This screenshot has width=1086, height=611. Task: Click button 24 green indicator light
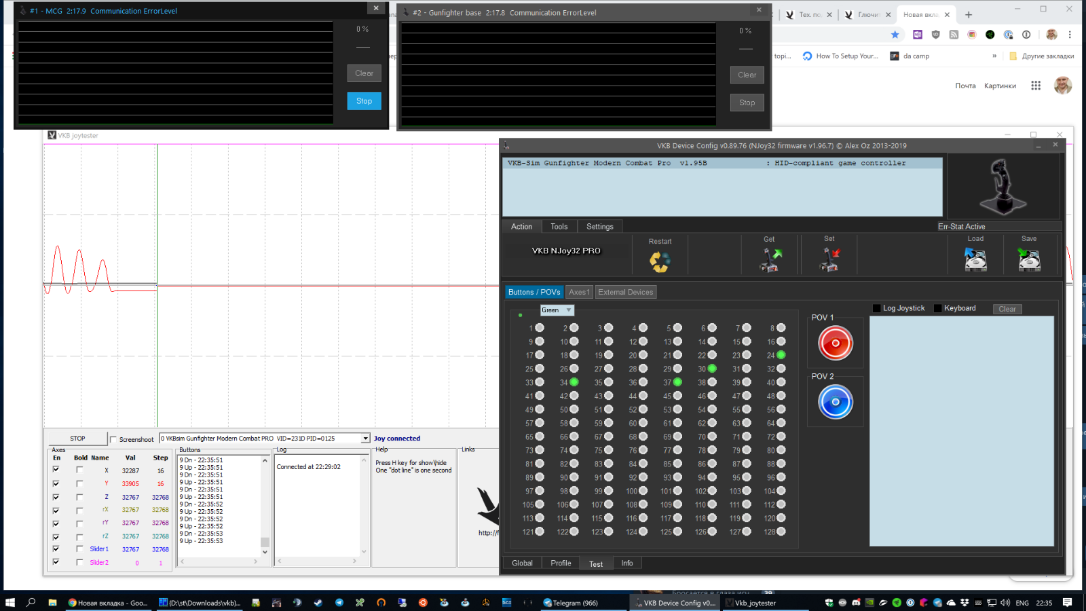781,355
